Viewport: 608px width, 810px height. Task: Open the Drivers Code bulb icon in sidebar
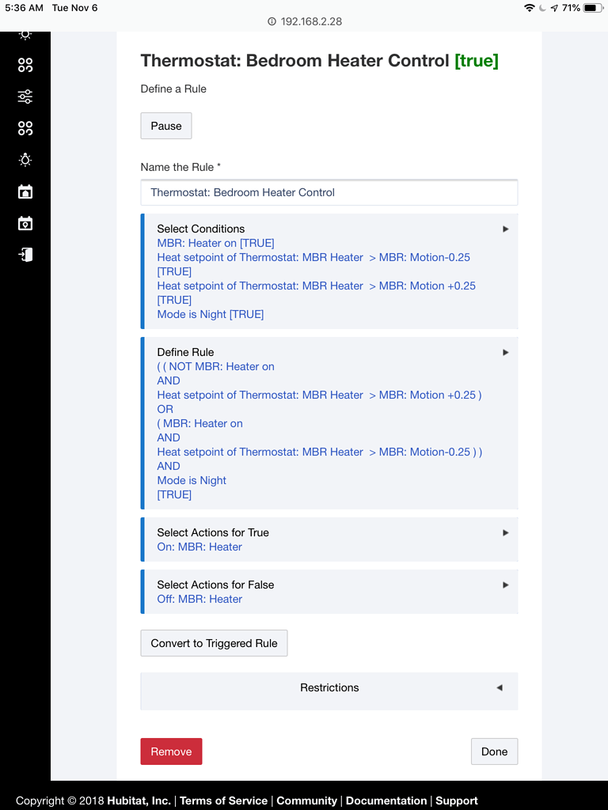25,160
